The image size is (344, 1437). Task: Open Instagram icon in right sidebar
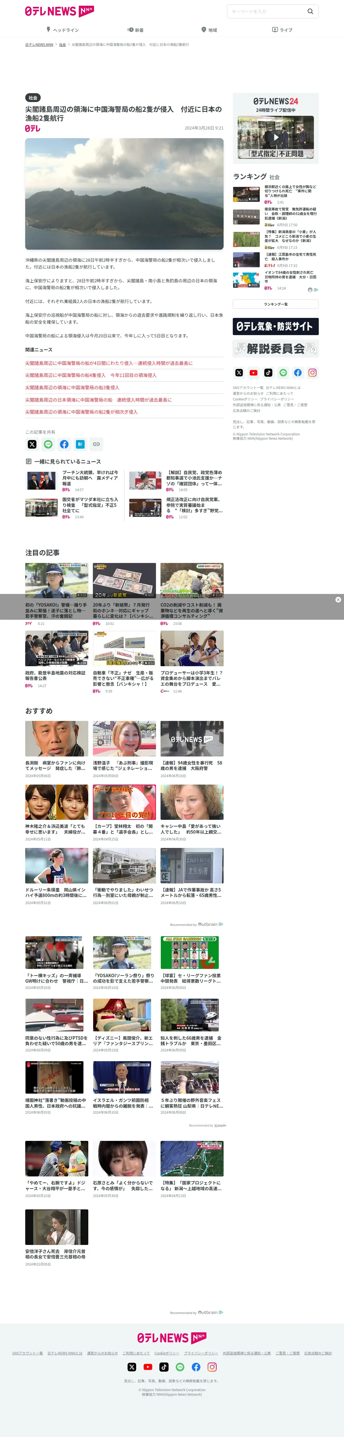click(x=313, y=373)
